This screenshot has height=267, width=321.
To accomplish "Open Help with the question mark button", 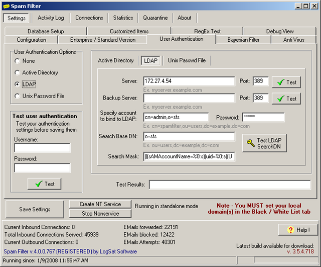I will 298,230.
